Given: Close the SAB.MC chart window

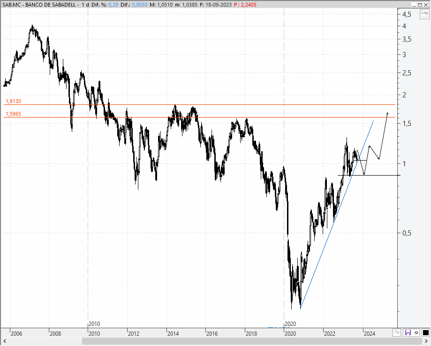Looking at the screenshot, I should (x=426, y=5).
